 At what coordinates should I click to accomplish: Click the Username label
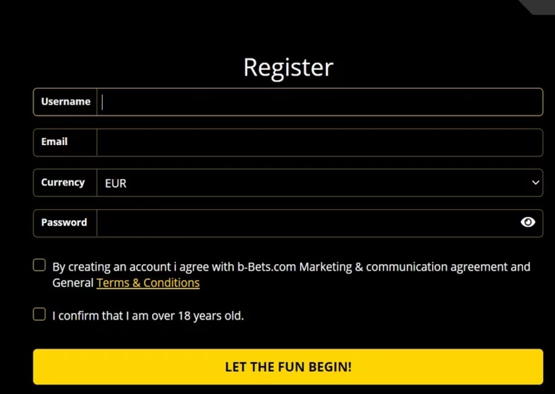point(66,101)
